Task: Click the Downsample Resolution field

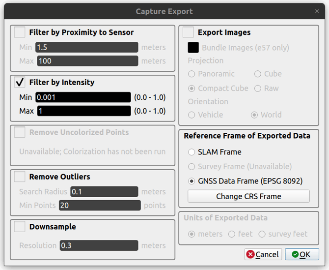Action: tap(99, 245)
